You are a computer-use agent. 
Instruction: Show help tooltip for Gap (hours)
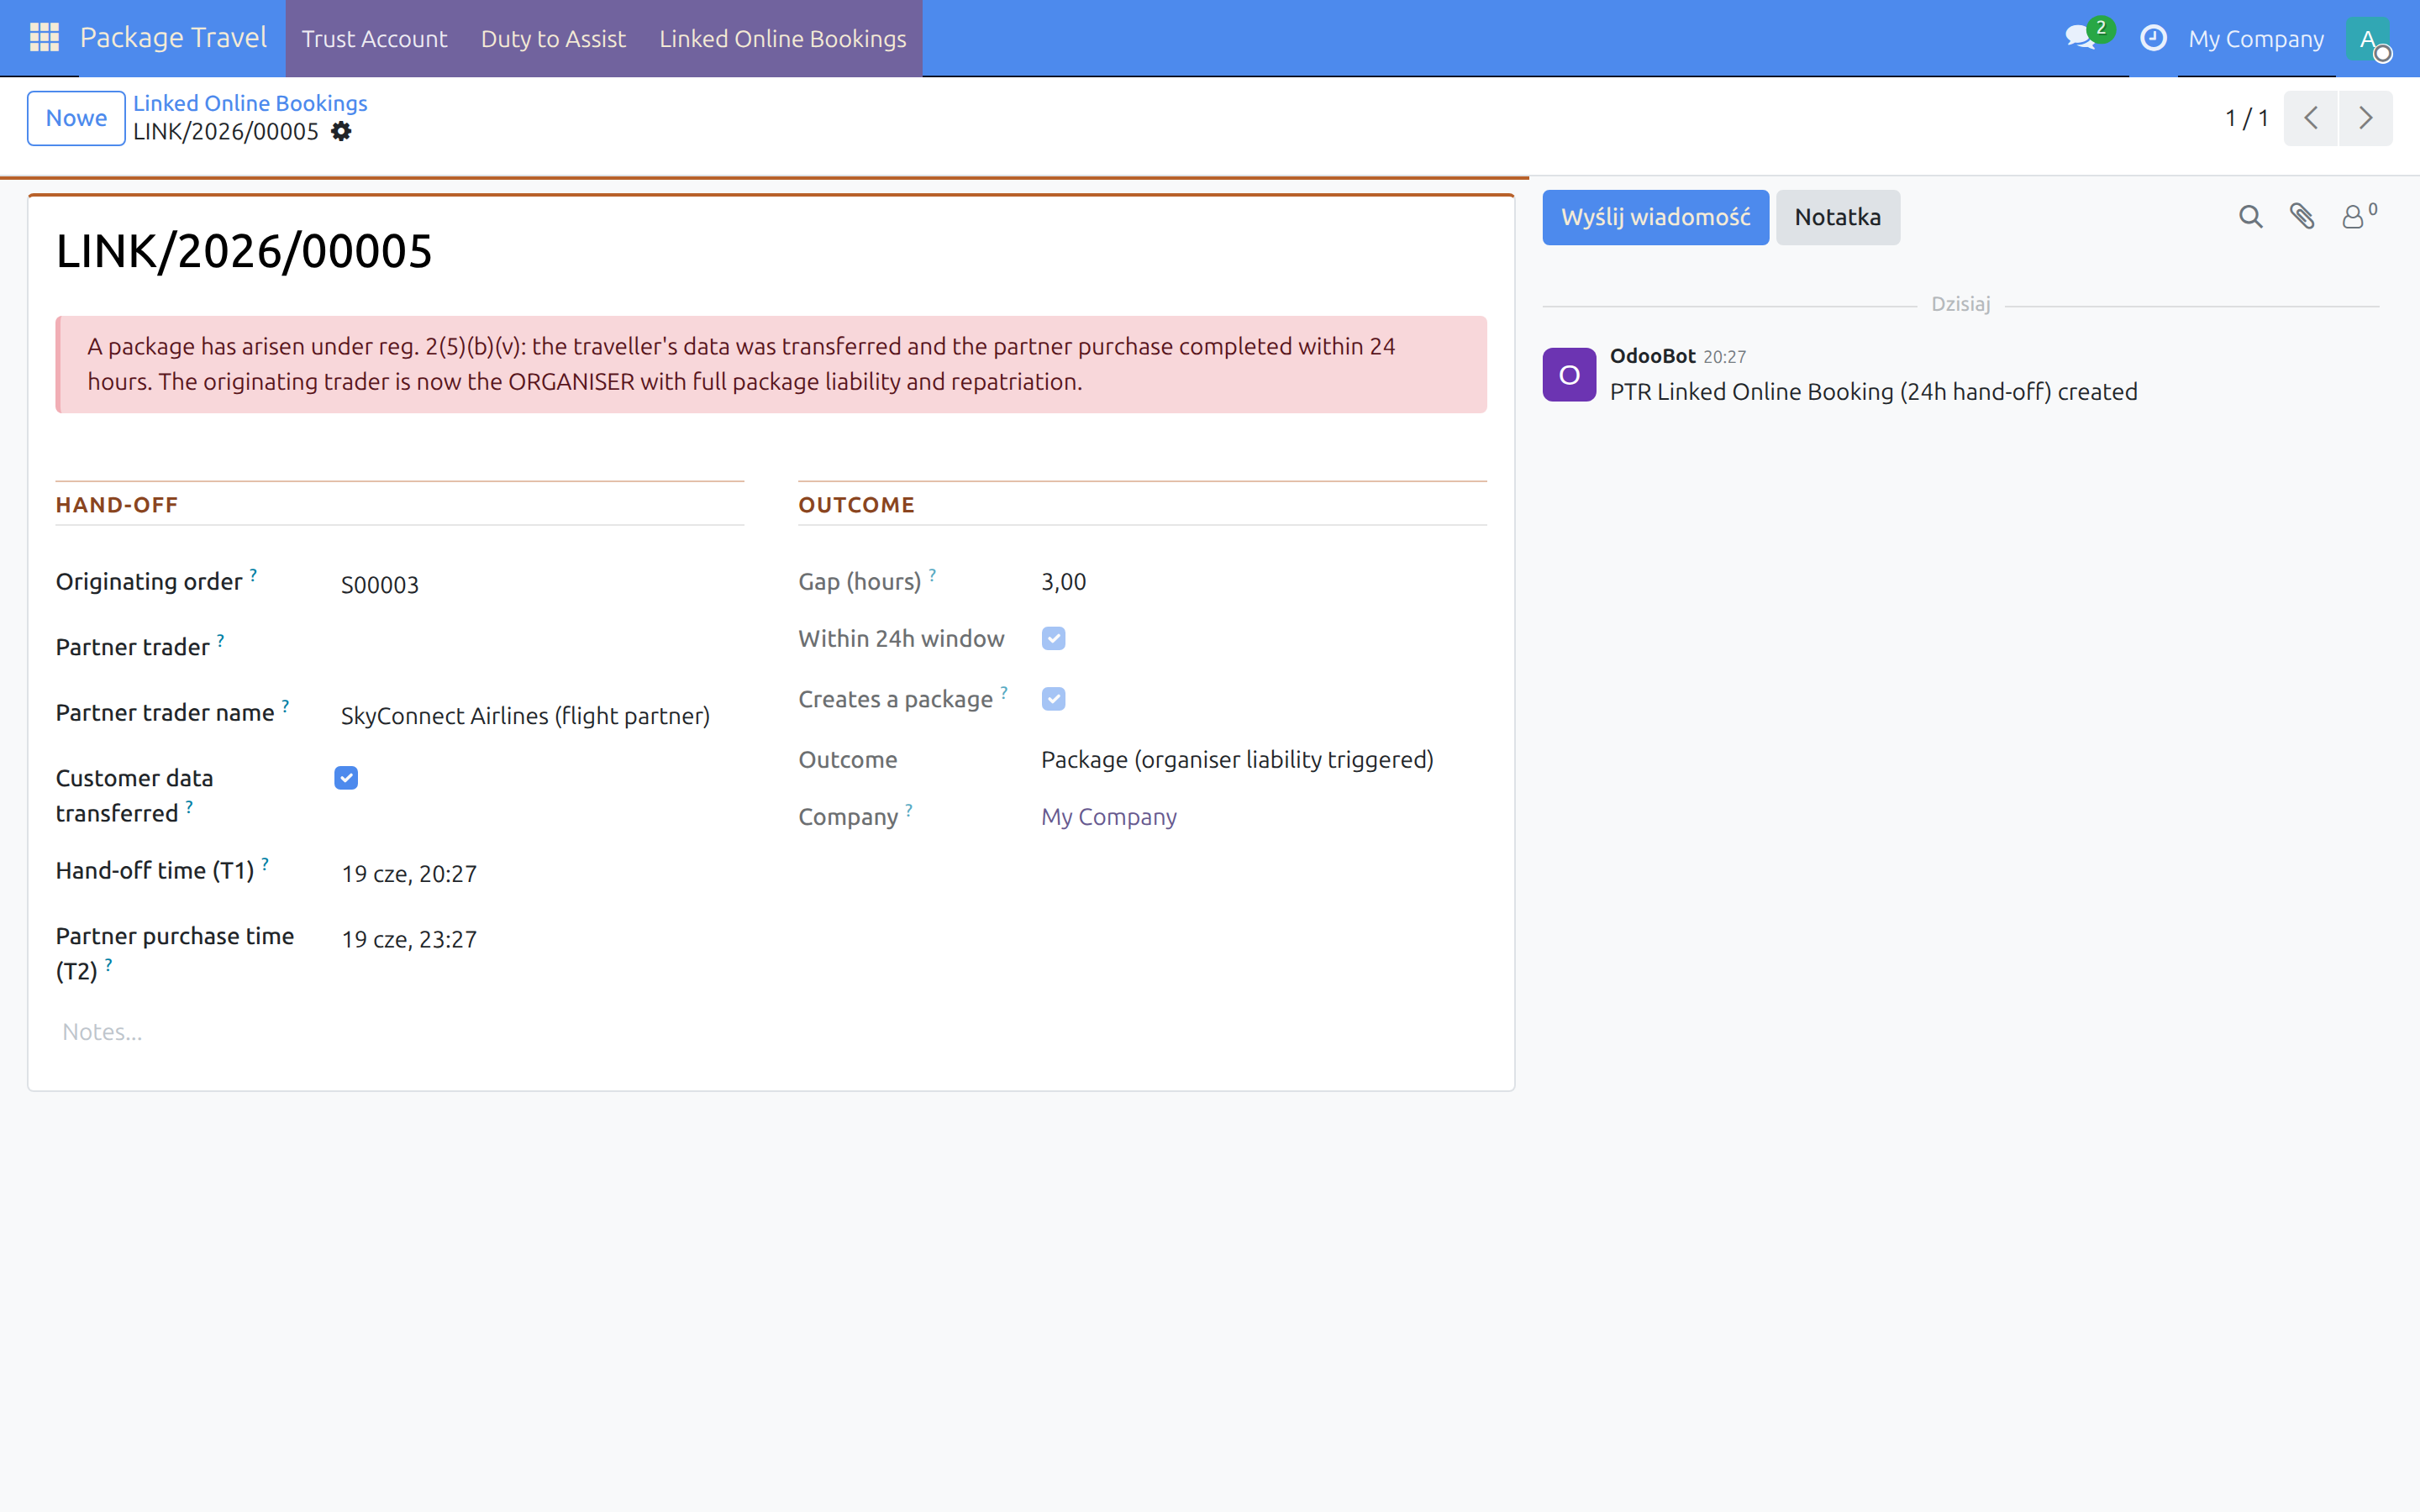point(932,575)
